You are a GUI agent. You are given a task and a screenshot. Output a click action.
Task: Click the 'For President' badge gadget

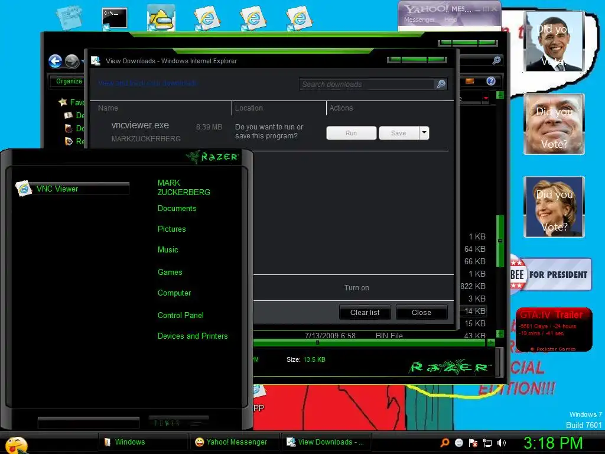[x=551, y=274]
